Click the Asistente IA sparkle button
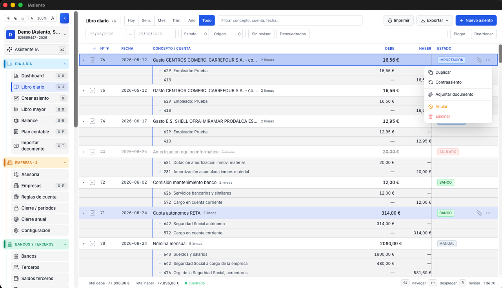The image size is (502, 288). pos(36,49)
